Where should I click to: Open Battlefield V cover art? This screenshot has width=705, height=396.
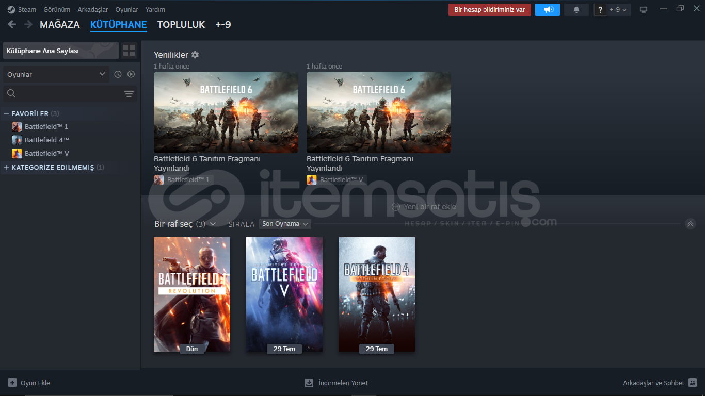pyautogui.click(x=284, y=294)
